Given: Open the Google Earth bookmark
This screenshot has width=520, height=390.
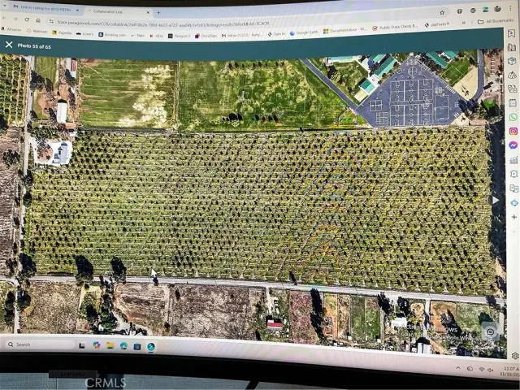Looking at the screenshot, I should pos(305,34).
